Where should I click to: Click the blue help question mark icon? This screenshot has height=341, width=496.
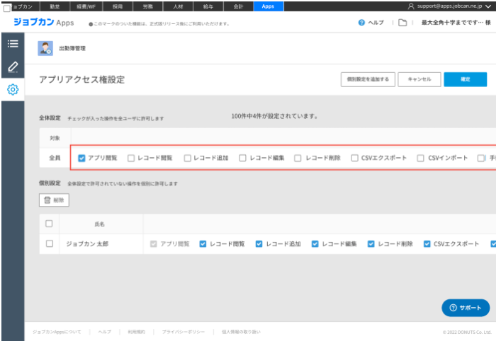point(361,23)
